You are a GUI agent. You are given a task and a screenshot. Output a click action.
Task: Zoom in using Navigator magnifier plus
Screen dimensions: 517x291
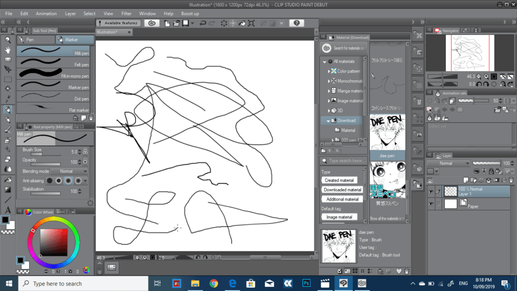click(x=486, y=77)
